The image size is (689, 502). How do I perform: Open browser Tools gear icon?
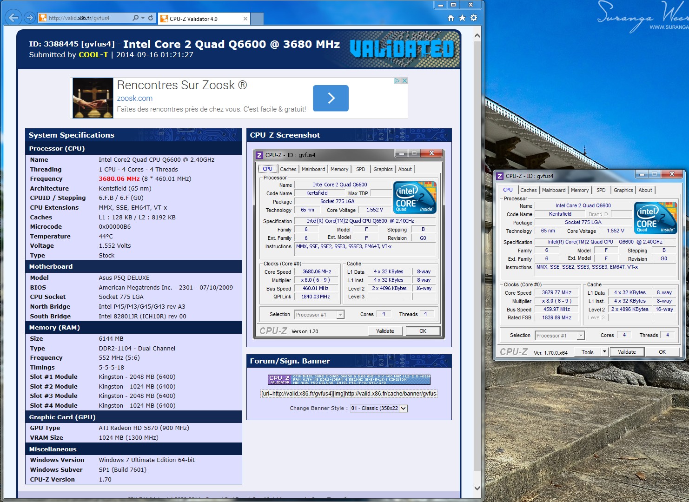tap(474, 18)
